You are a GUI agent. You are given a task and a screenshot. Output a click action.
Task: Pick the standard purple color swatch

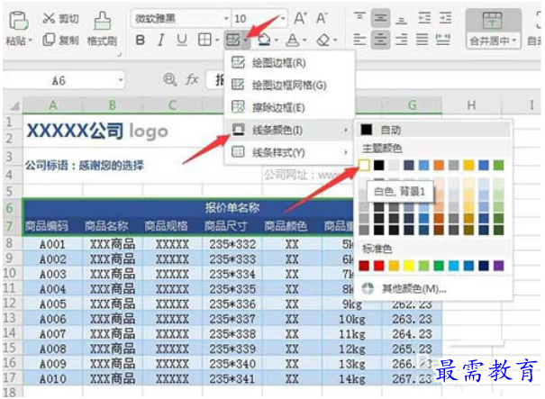tap(498, 266)
